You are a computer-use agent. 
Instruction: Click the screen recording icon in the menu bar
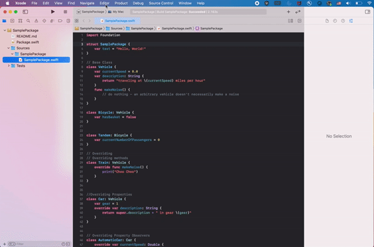(257, 3)
